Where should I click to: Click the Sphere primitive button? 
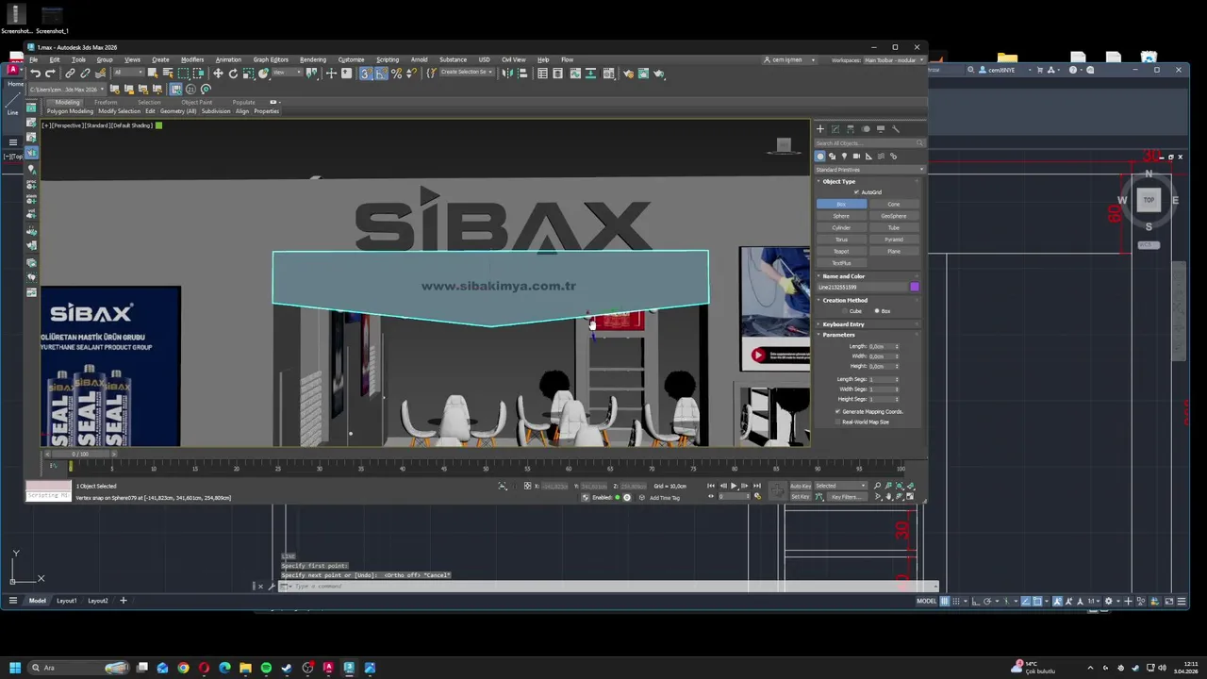[x=841, y=216]
